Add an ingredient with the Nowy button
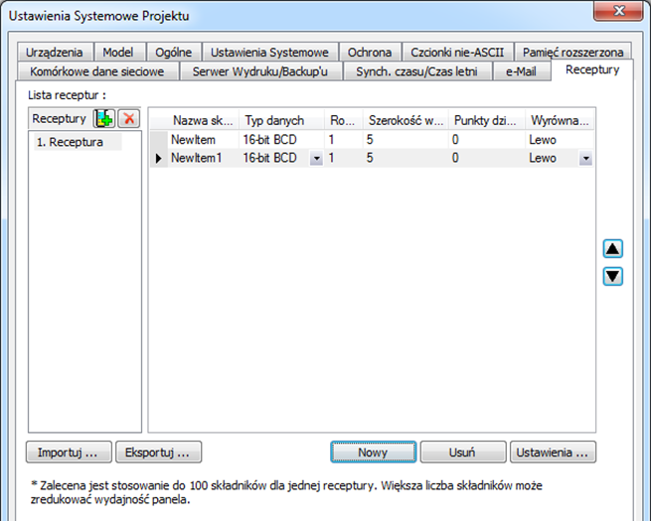651x521 pixels. click(x=374, y=452)
